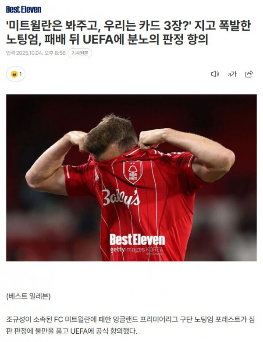Click the headline's second line mentioning UEFA에
The image size is (263, 342).
coord(107,39)
